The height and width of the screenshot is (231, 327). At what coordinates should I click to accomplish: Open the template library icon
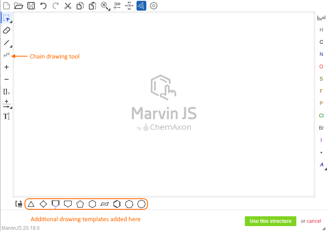tap(19, 204)
